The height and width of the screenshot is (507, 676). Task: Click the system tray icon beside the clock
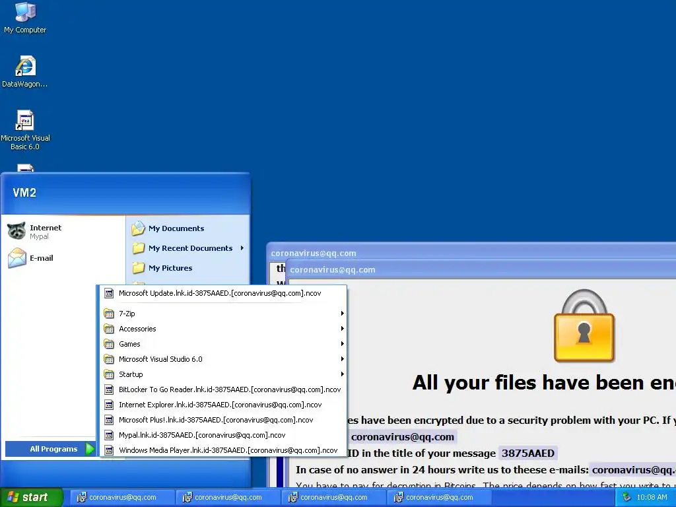click(627, 497)
